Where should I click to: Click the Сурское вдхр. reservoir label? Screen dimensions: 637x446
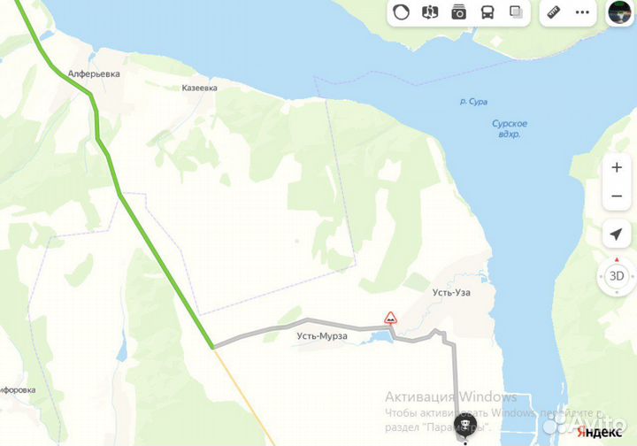[x=510, y=129]
